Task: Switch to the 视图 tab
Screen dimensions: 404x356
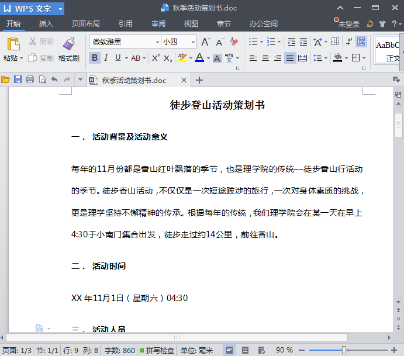Action: pyautogui.click(x=191, y=24)
